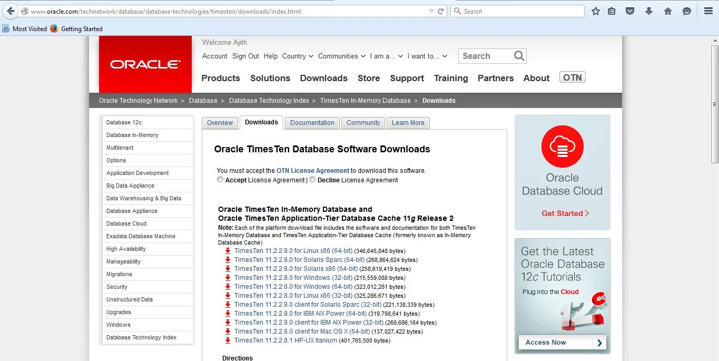Image resolution: width=719 pixels, height=361 pixels.
Task: Open the 'I am a...' dropdown
Action: click(x=387, y=56)
